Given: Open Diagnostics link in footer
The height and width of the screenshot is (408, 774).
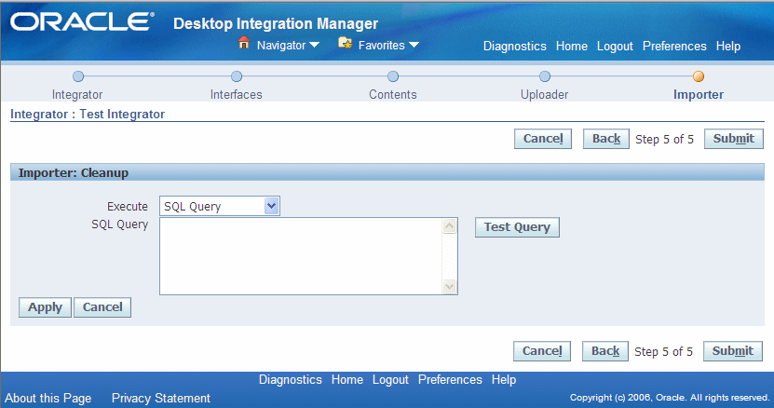Looking at the screenshot, I should (291, 380).
